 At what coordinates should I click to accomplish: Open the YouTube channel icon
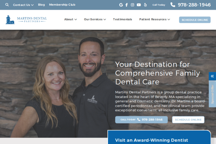tap(139, 5)
